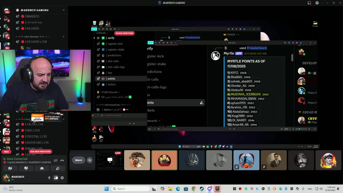Open the LIVE stream thumbnail tile
This screenshot has height=193, width=343.
coord(110,160)
